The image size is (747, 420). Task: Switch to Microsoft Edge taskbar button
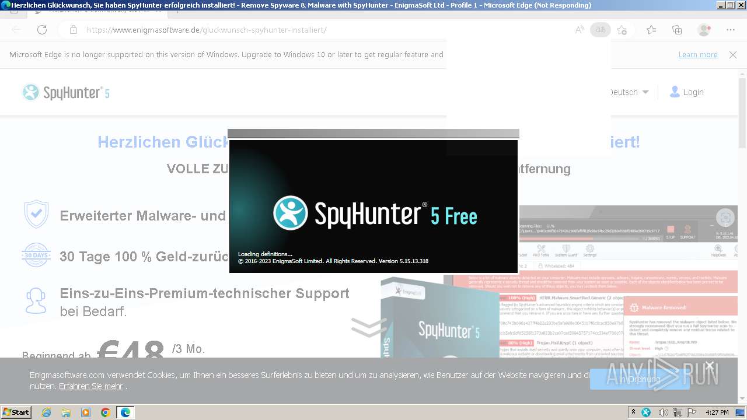pos(125,412)
